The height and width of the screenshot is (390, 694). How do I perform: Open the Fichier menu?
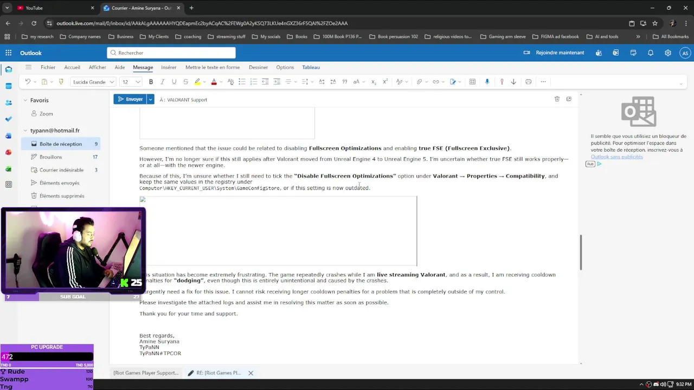tap(48, 67)
